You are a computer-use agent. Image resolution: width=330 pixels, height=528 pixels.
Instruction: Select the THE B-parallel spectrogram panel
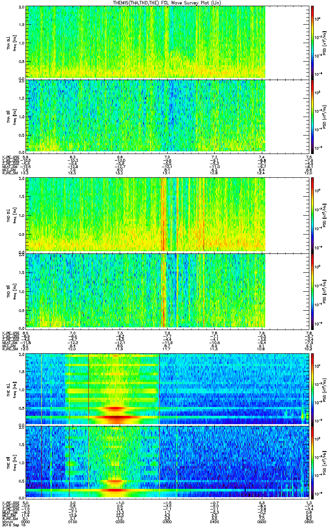pyautogui.click(x=167, y=462)
